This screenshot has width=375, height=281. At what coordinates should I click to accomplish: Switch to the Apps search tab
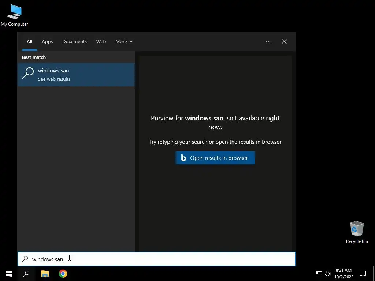point(47,42)
